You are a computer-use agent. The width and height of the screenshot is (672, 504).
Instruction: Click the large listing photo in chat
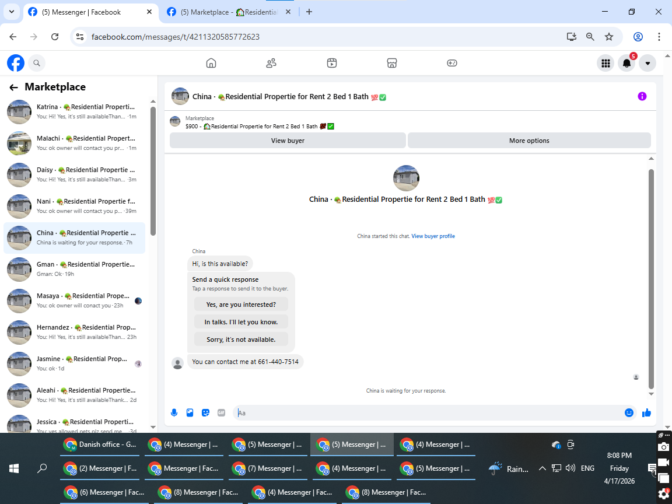tap(406, 178)
